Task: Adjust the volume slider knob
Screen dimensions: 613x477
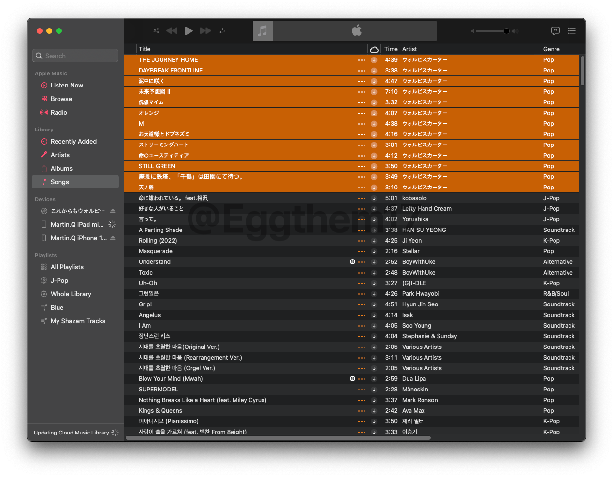Action: click(506, 31)
